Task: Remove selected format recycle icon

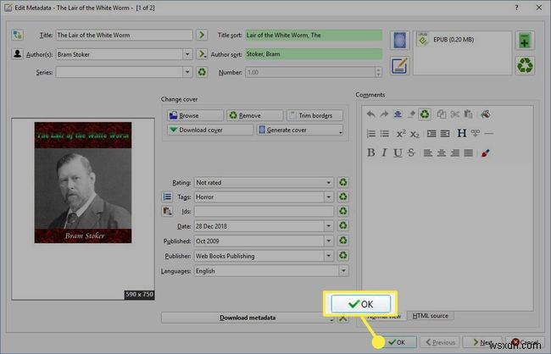Action: coord(525,65)
